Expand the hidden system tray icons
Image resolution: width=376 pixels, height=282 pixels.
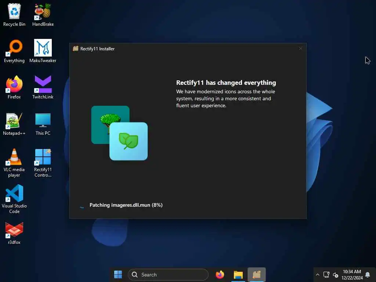[318, 275]
